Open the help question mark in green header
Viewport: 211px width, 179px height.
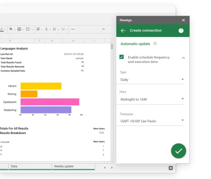point(181,31)
